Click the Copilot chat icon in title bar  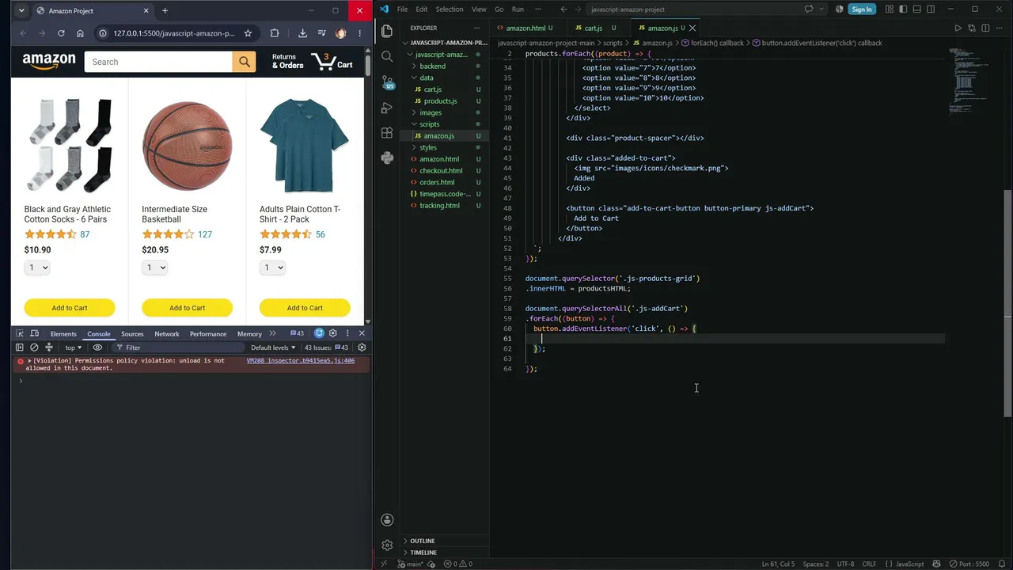tap(809, 9)
